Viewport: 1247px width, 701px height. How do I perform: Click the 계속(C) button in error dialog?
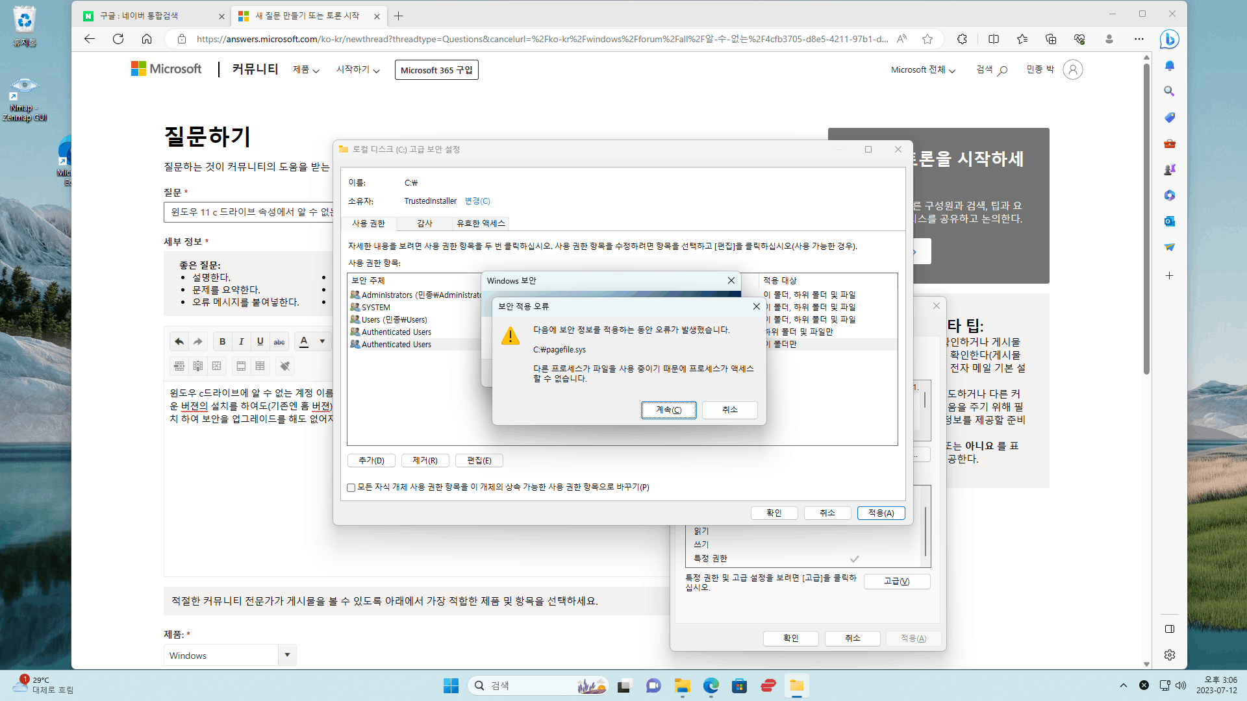[x=668, y=410]
